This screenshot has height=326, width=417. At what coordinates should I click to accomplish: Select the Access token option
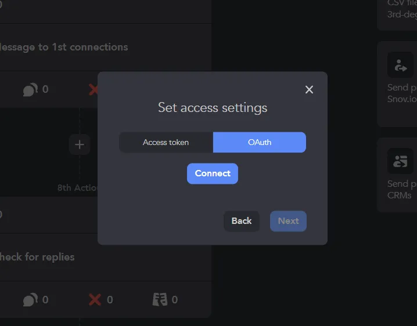pyautogui.click(x=166, y=143)
